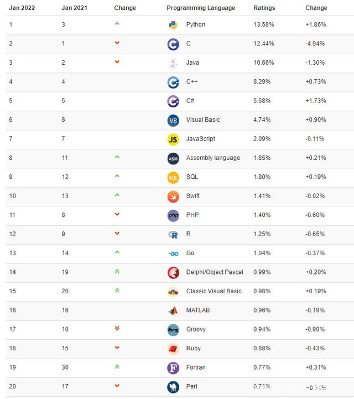Click the JavaScript JS yellow icon
354x399 pixels.
173,139
